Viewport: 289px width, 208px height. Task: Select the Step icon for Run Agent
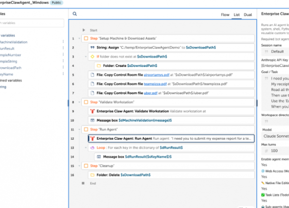(86, 129)
